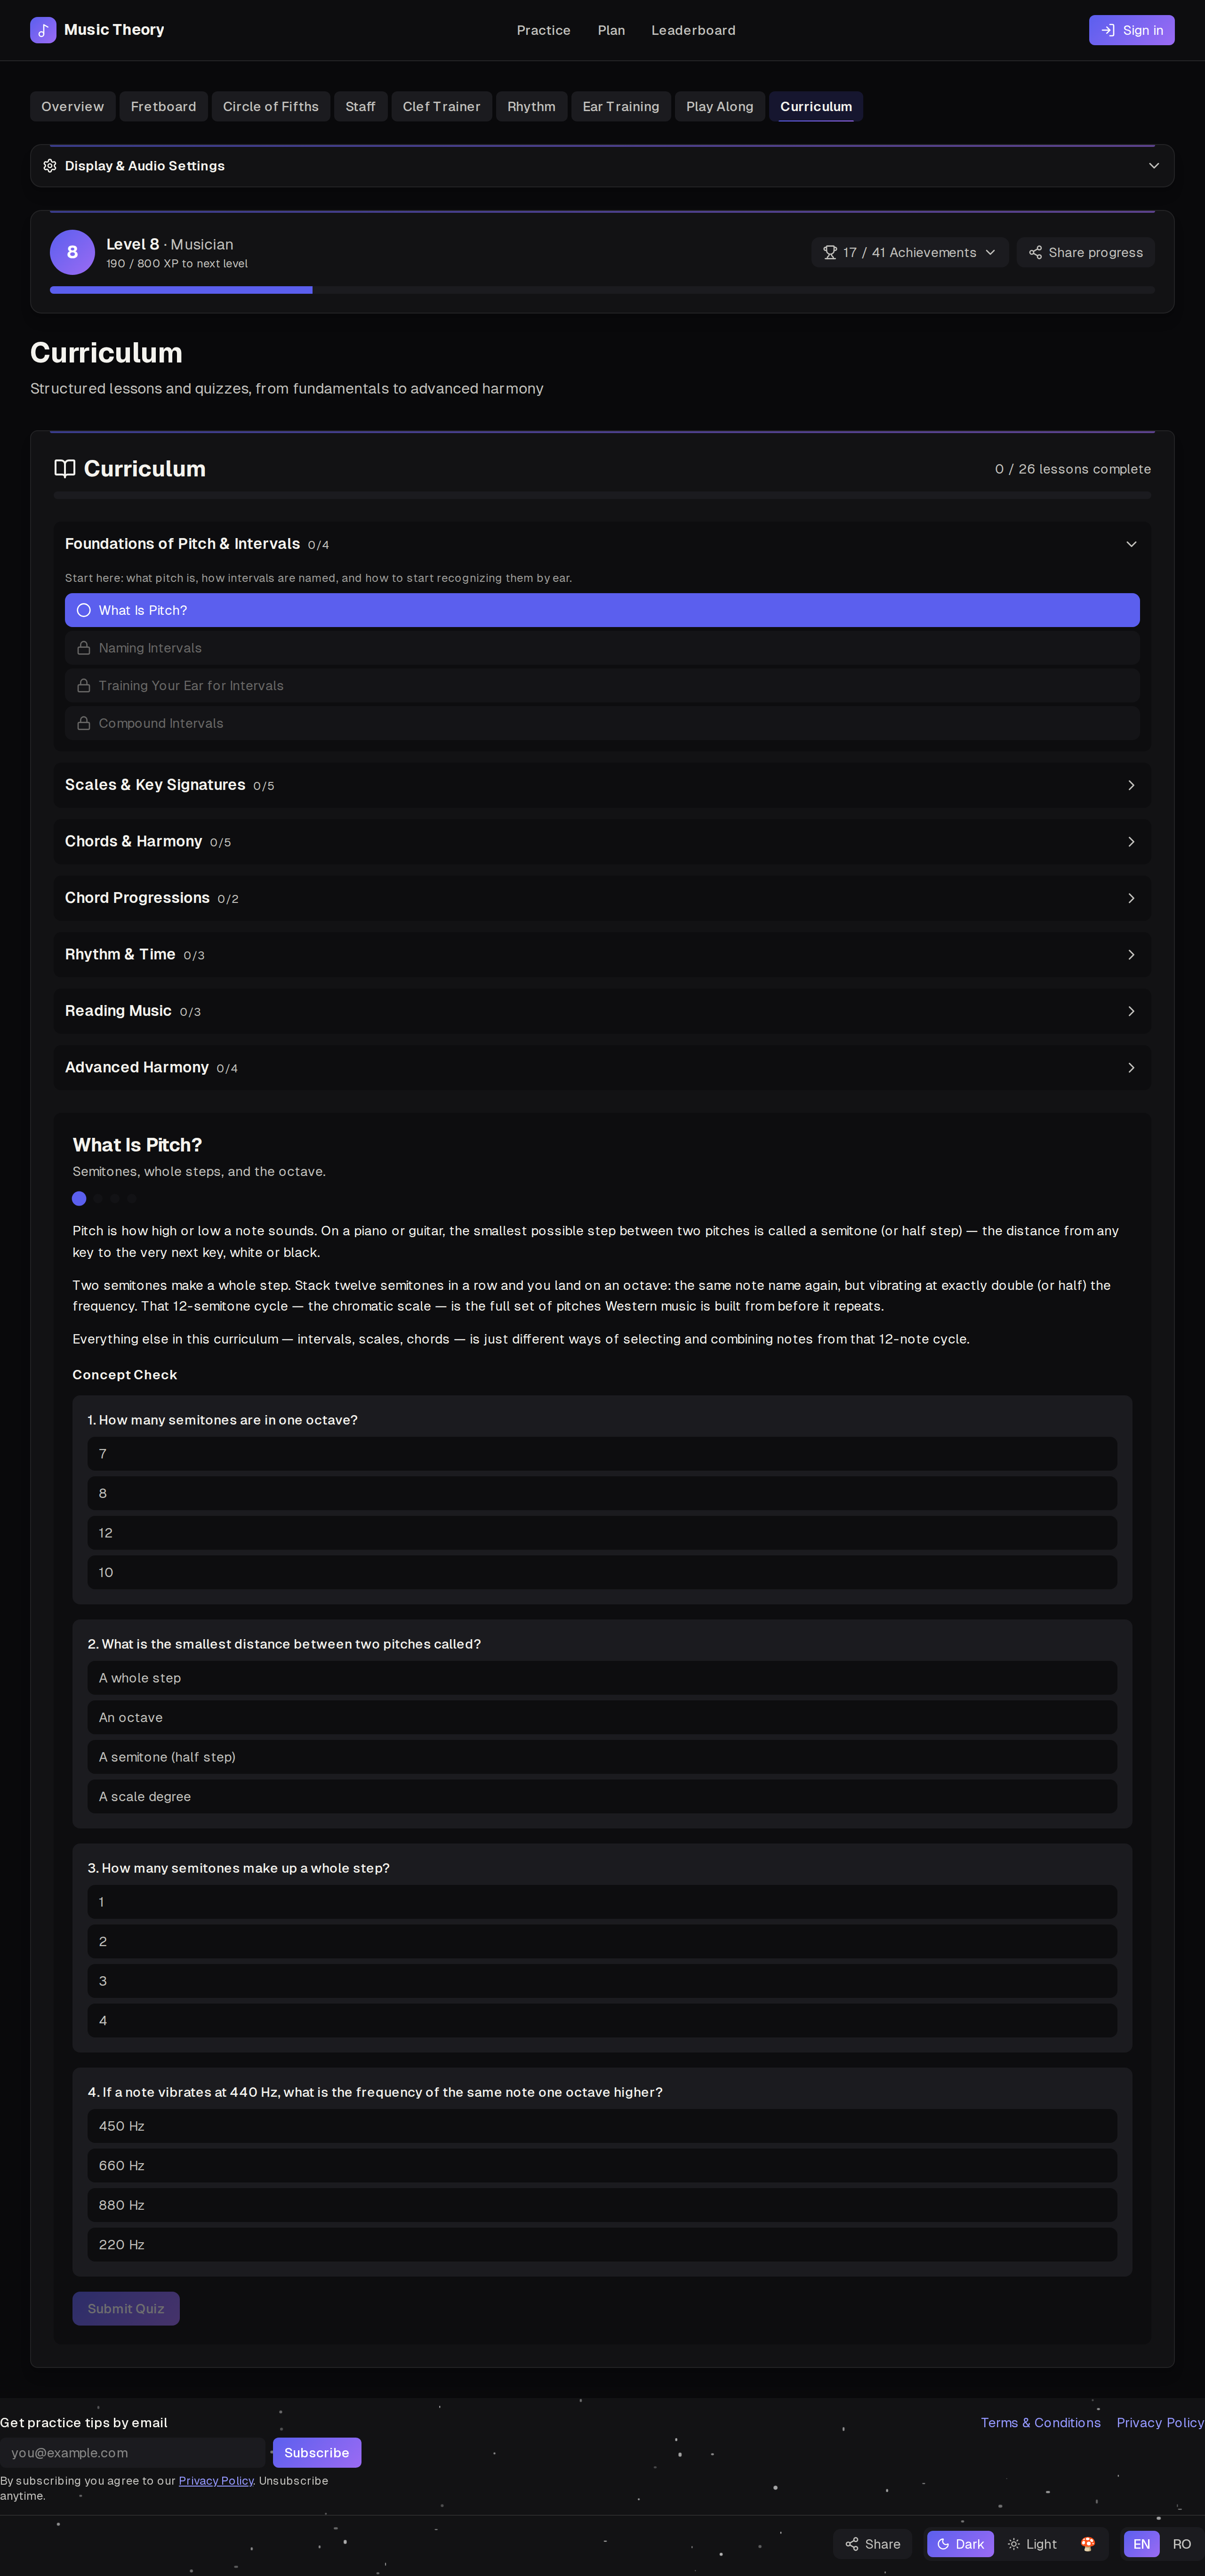Click the level 8 circle badge

point(72,252)
